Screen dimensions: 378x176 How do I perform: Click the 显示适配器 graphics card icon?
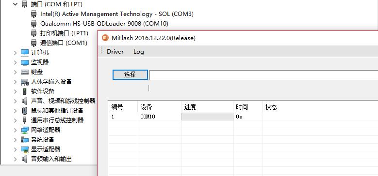click(x=25, y=149)
